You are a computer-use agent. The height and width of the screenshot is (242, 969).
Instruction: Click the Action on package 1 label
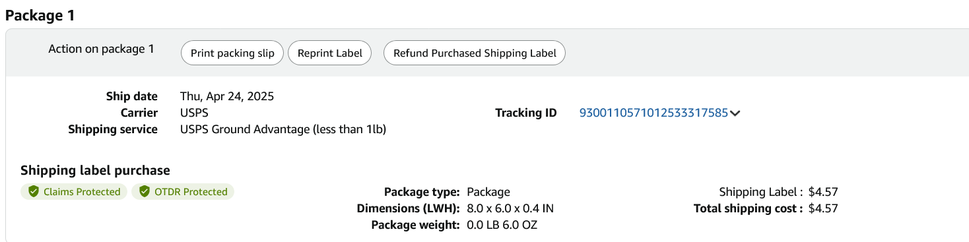click(101, 49)
